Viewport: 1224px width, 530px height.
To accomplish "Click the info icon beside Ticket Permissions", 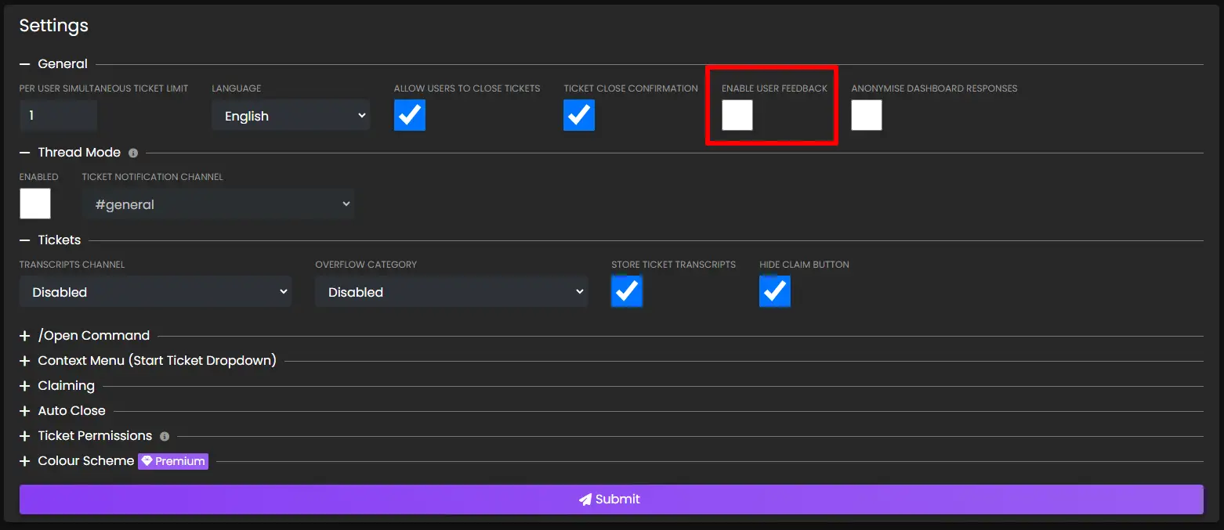I will [165, 436].
